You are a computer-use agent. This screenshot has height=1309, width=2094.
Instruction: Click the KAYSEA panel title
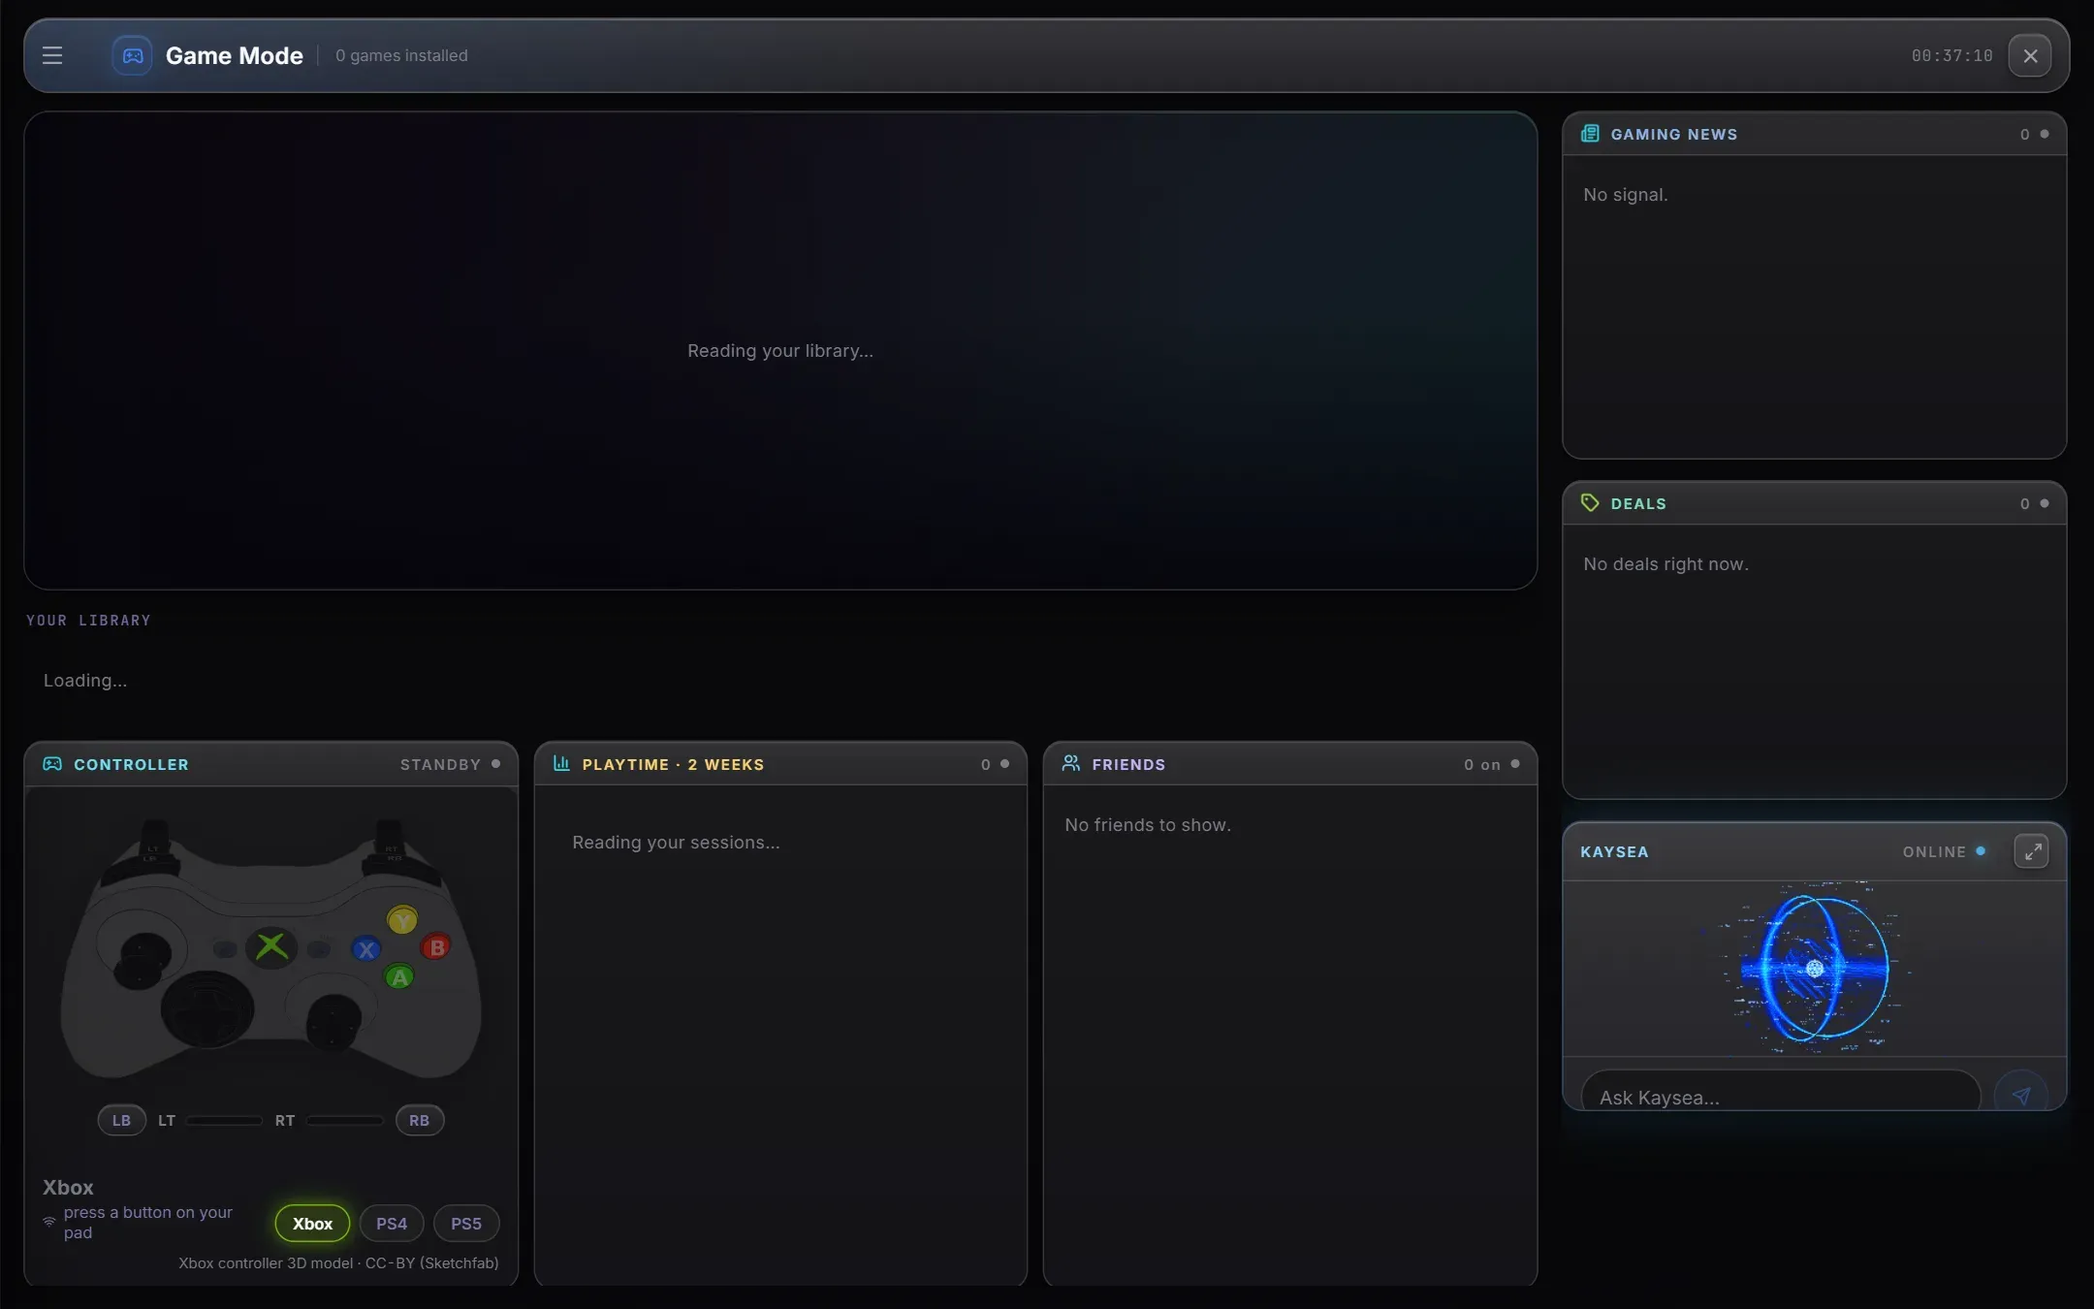(x=1614, y=852)
